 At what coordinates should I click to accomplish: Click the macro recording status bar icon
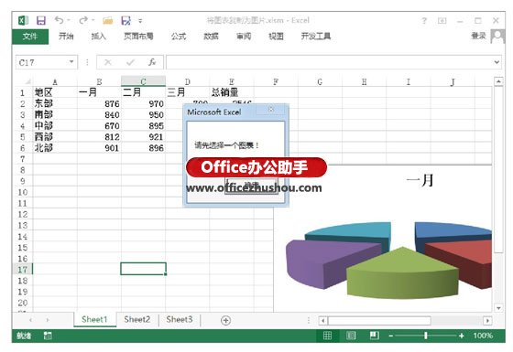click(48, 336)
